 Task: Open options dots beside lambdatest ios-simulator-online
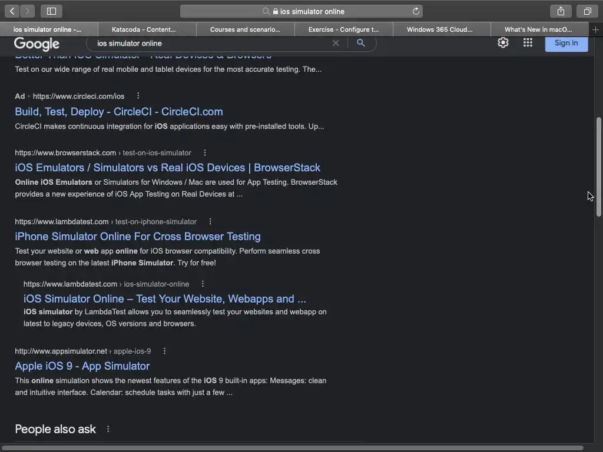[x=203, y=284]
